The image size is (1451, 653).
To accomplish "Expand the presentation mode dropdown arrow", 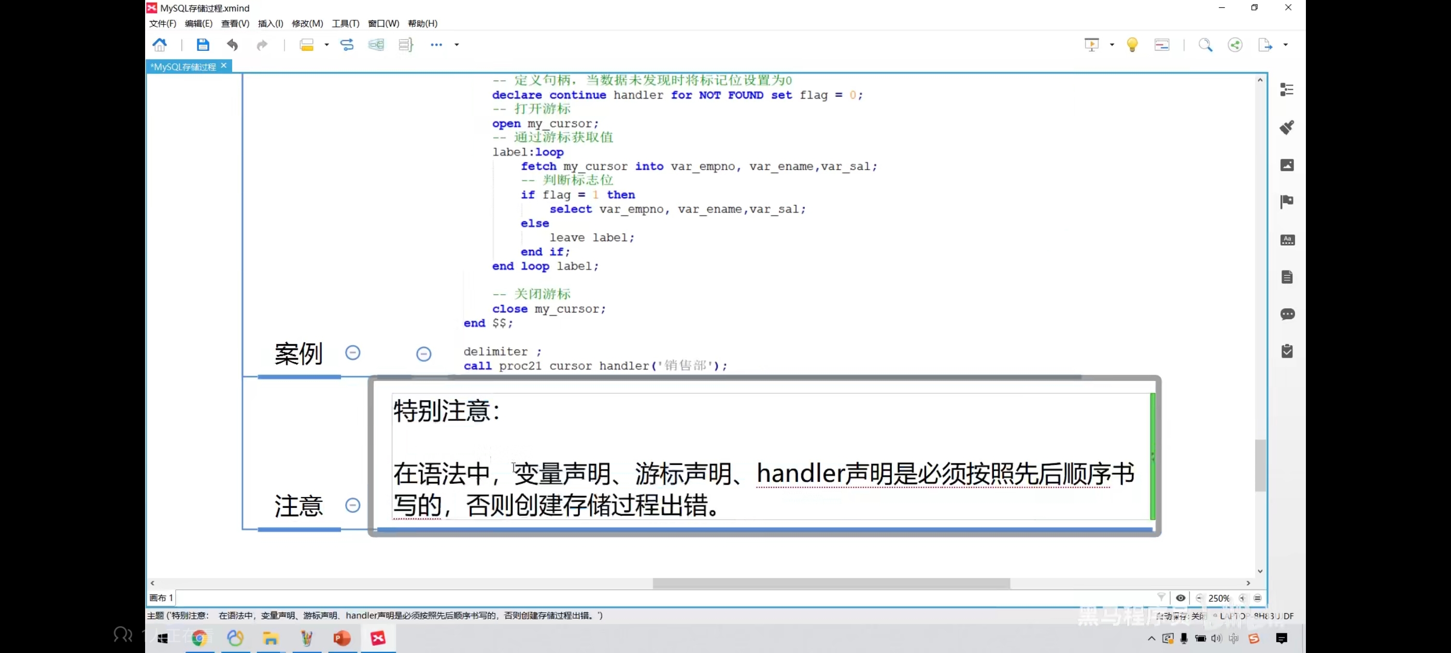I will point(1112,45).
